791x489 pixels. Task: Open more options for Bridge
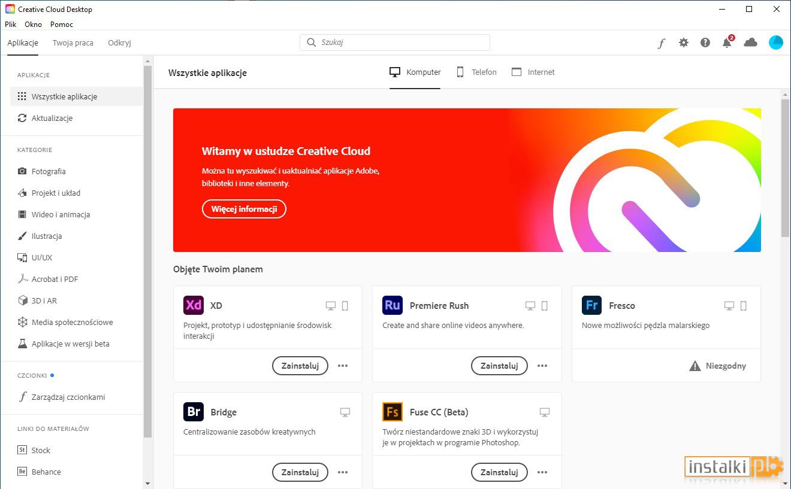[343, 472]
